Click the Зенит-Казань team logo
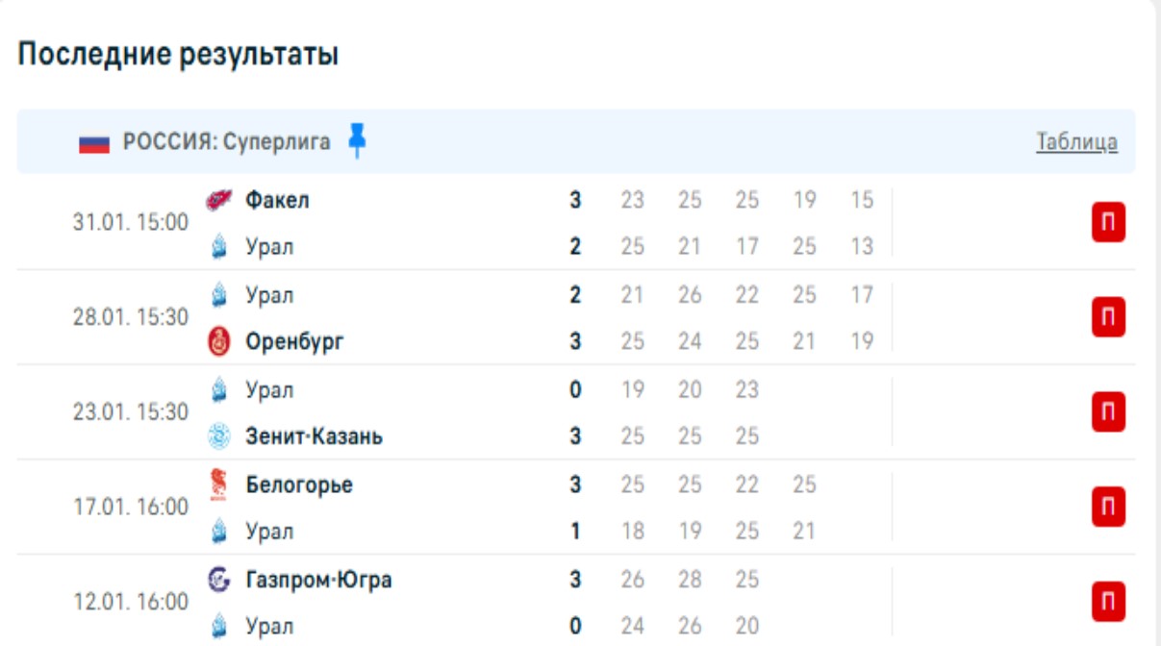 219,436
